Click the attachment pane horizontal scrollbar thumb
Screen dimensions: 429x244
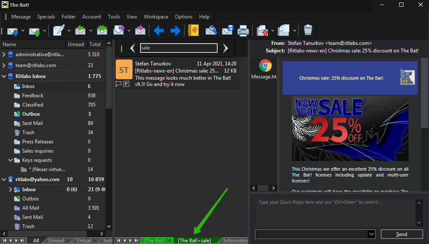pos(263,188)
